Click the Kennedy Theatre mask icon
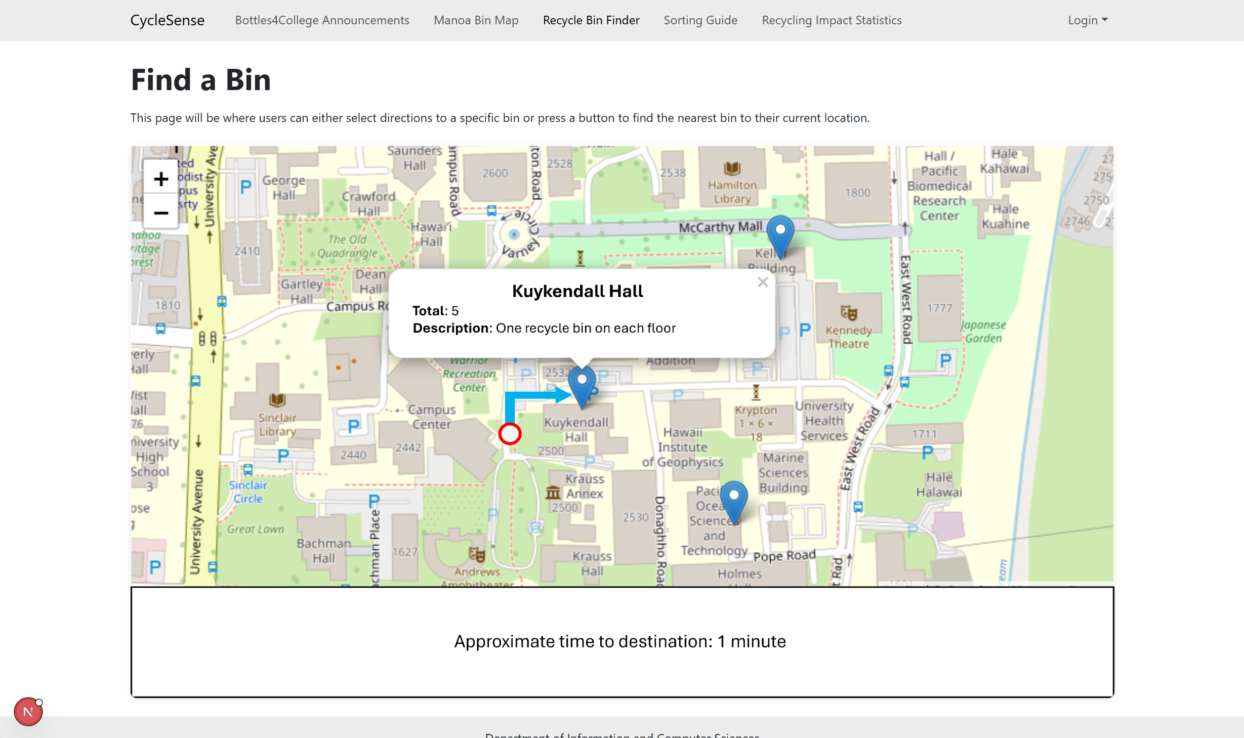The height and width of the screenshot is (738, 1244). coord(848,313)
